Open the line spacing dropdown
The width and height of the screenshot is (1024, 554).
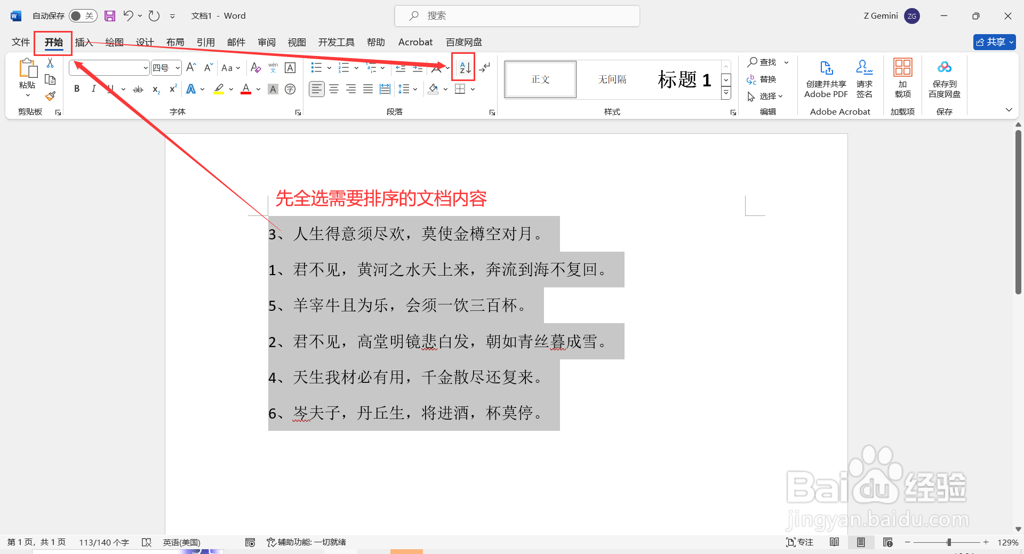coord(415,89)
